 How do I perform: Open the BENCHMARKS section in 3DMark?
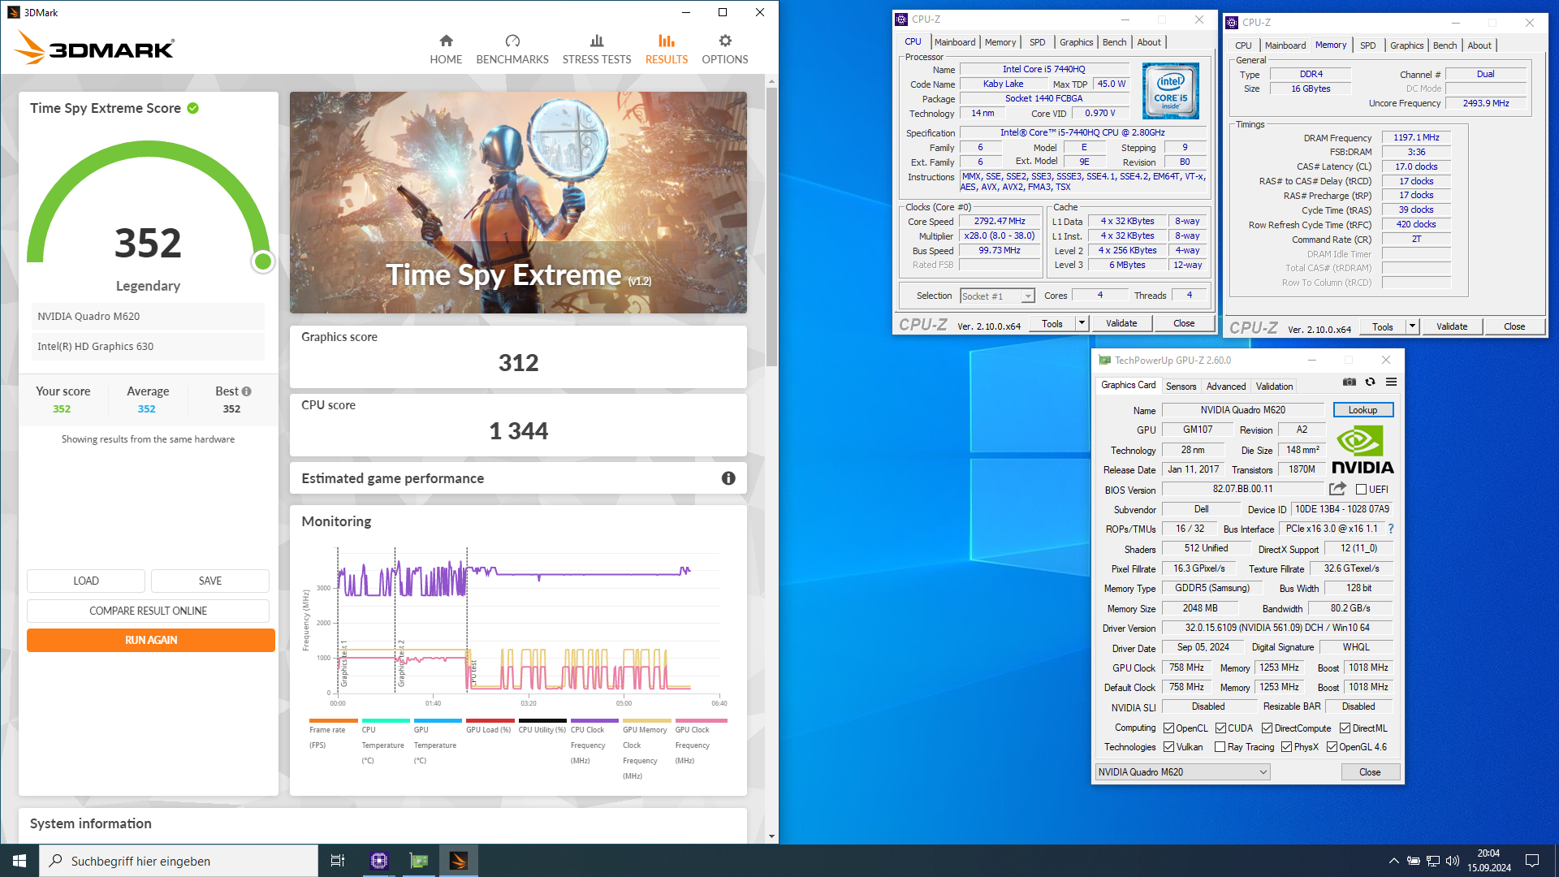pyautogui.click(x=512, y=50)
